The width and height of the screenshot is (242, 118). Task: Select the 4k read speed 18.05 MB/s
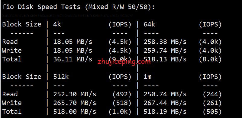(x=73, y=42)
